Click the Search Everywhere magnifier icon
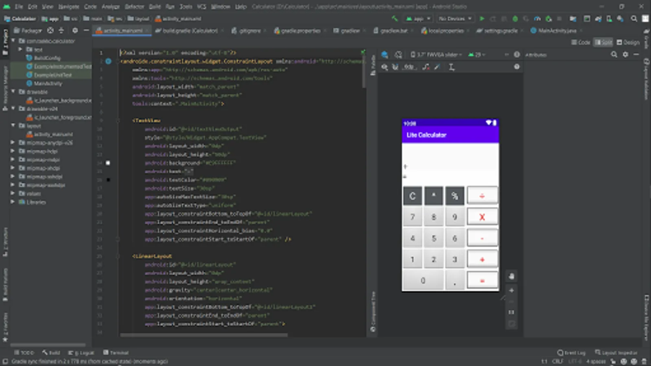This screenshot has width=651, height=366. click(634, 19)
